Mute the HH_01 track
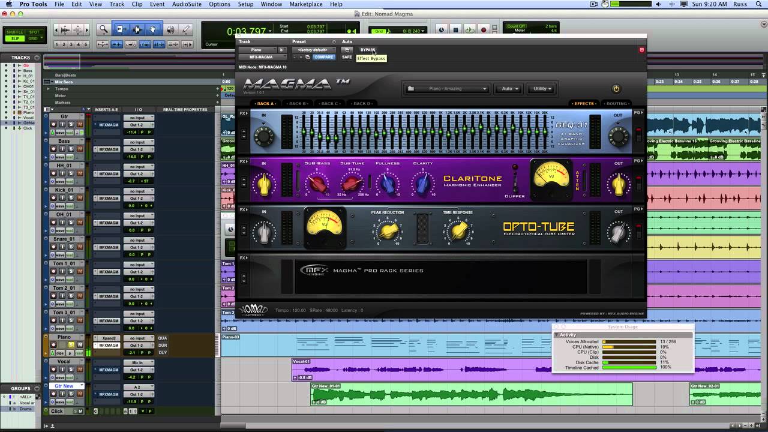 point(79,173)
